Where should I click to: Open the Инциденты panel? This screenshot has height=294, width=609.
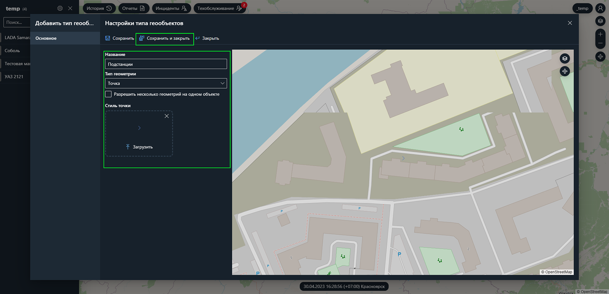click(171, 8)
